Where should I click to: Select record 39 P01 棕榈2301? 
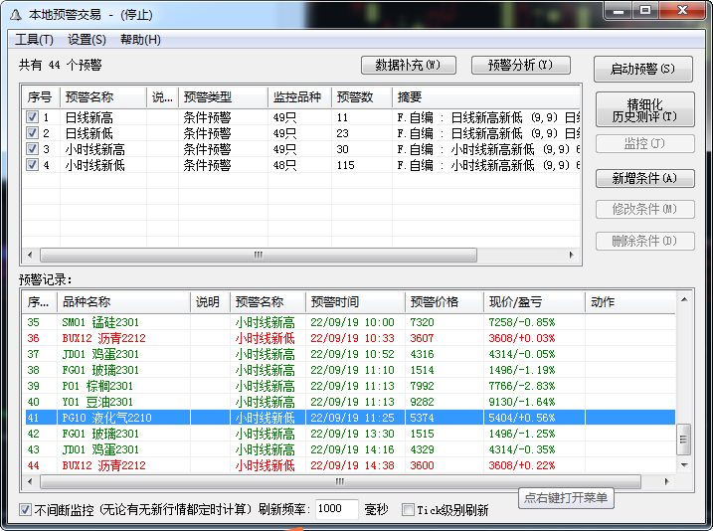(350, 386)
